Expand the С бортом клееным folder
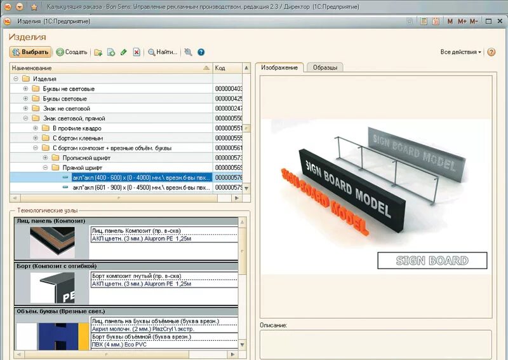 36,138
